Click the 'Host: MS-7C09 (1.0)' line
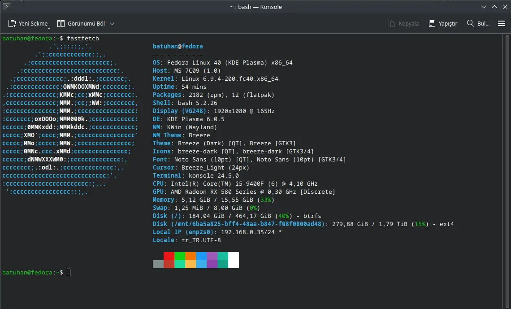This screenshot has height=309, width=511. pos(186,70)
